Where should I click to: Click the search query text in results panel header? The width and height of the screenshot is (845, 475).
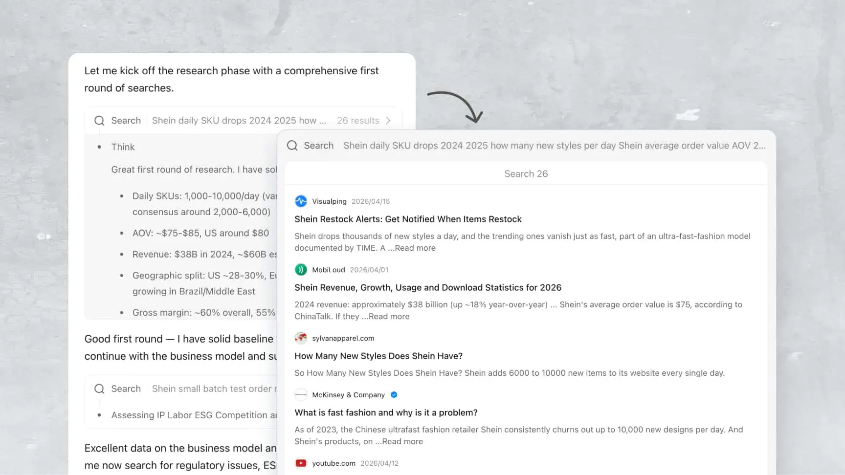click(x=555, y=146)
